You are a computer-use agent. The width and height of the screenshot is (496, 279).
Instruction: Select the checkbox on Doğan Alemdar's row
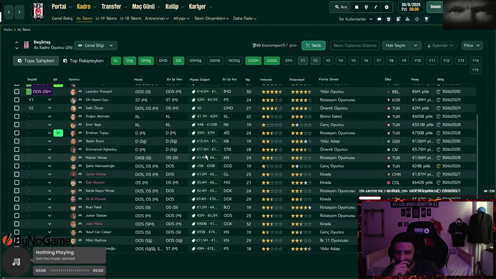17,117
